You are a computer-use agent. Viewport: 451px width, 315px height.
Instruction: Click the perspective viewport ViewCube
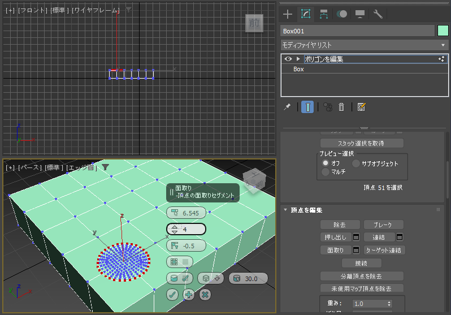point(254,180)
